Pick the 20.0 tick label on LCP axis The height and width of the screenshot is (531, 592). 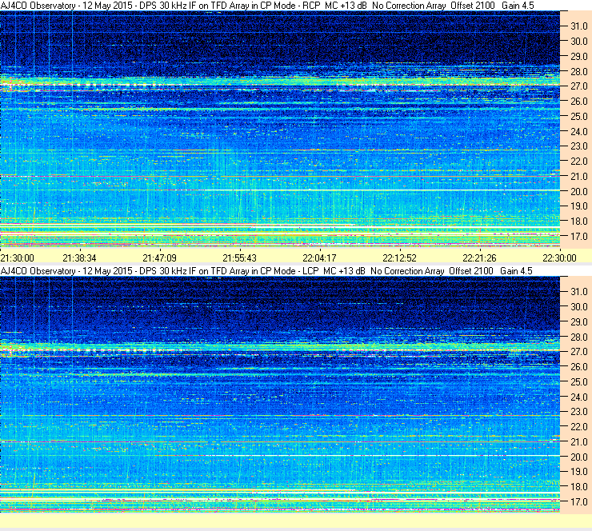click(578, 457)
